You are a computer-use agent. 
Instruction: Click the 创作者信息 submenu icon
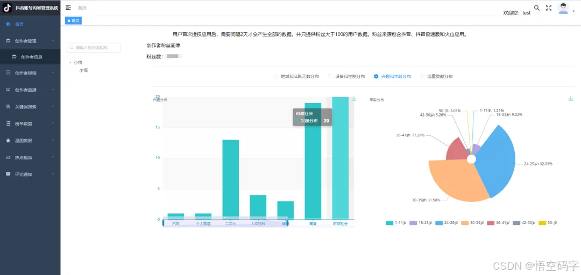click(x=14, y=57)
